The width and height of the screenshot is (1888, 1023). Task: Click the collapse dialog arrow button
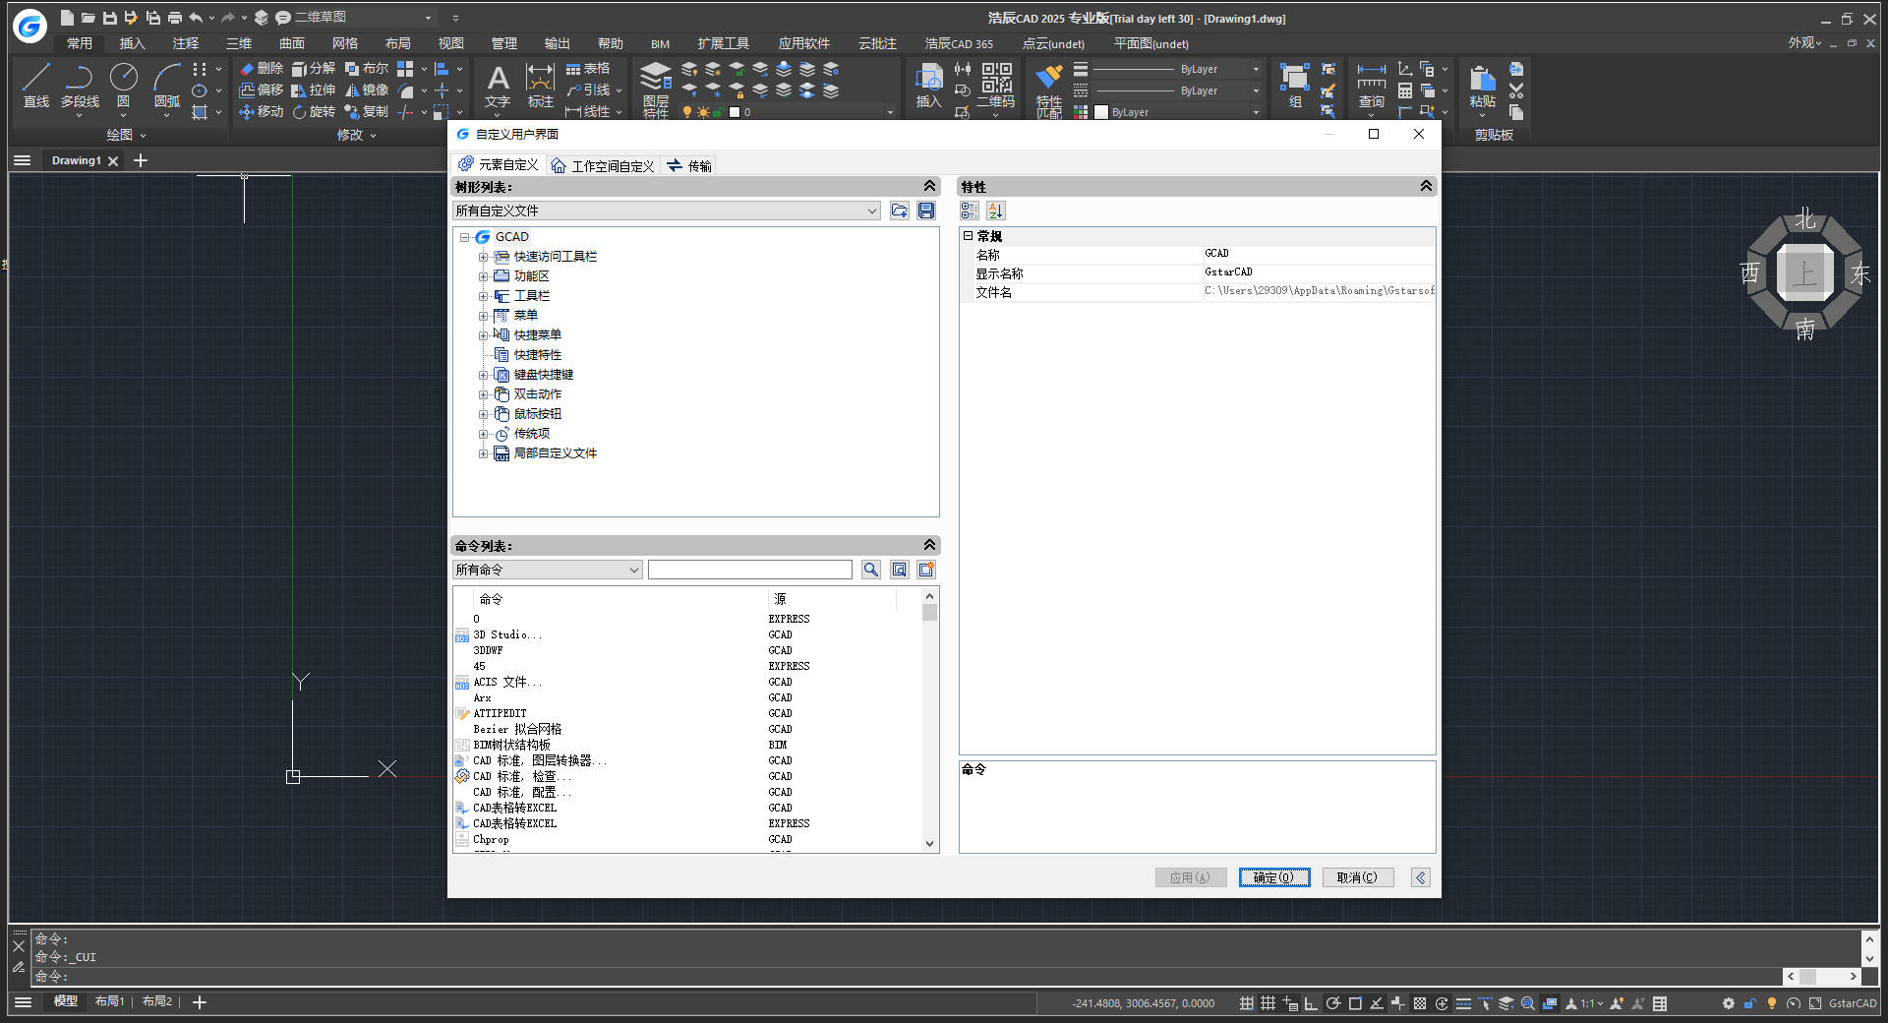(1421, 877)
